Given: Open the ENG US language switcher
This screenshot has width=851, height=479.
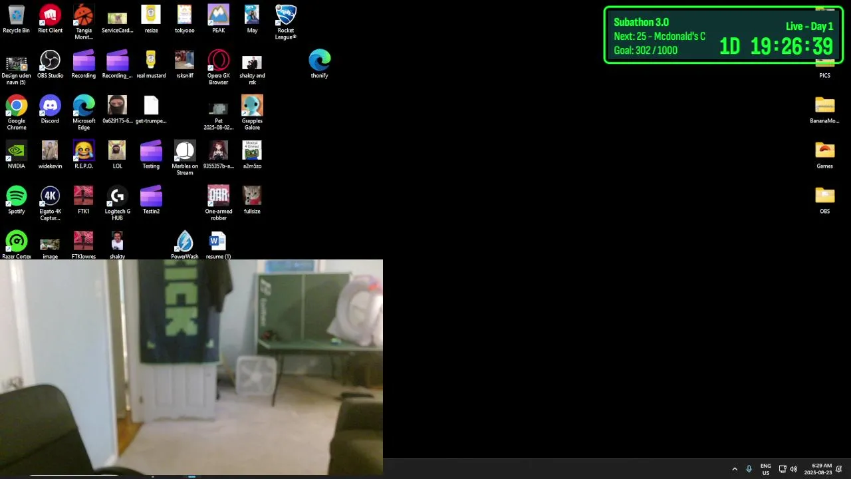Looking at the screenshot, I should tap(766, 469).
